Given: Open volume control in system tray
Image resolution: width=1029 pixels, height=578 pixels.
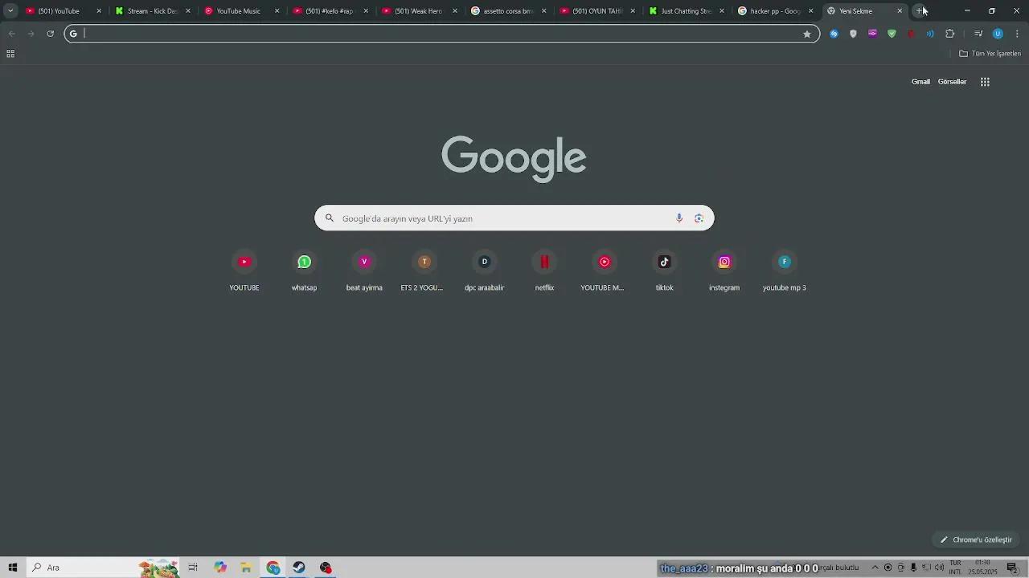Looking at the screenshot, I should click(939, 568).
